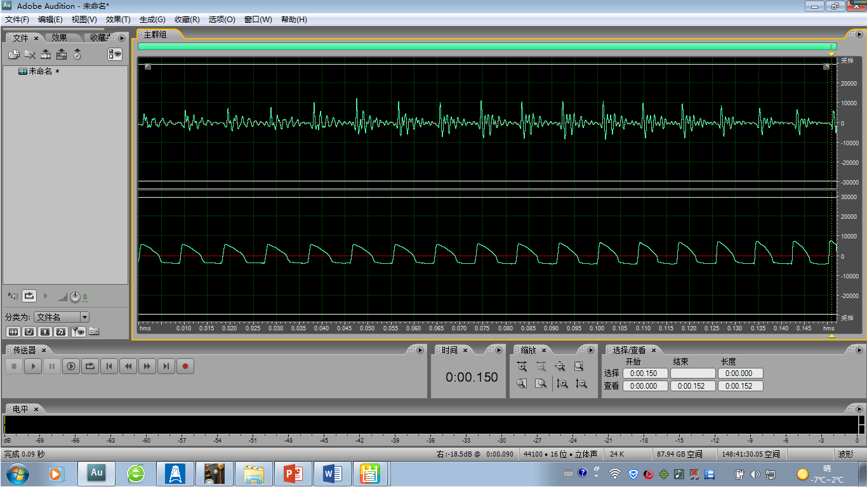The image size is (867, 487).
Task: Open the 效果(T) menu
Action: pos(118,20)
